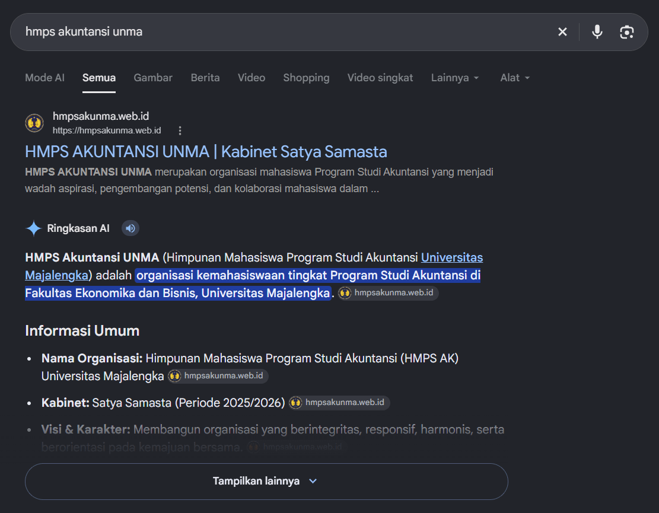Clear the search query with X icon
Screen dimensions: 659x513
pos(562,32)
